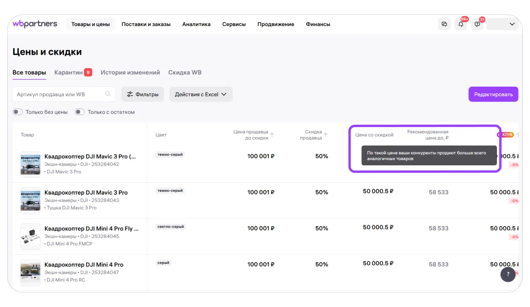Open the Поставки и заказы menu
The width and height of the screenshot is (530, 307).
(146, 24)
